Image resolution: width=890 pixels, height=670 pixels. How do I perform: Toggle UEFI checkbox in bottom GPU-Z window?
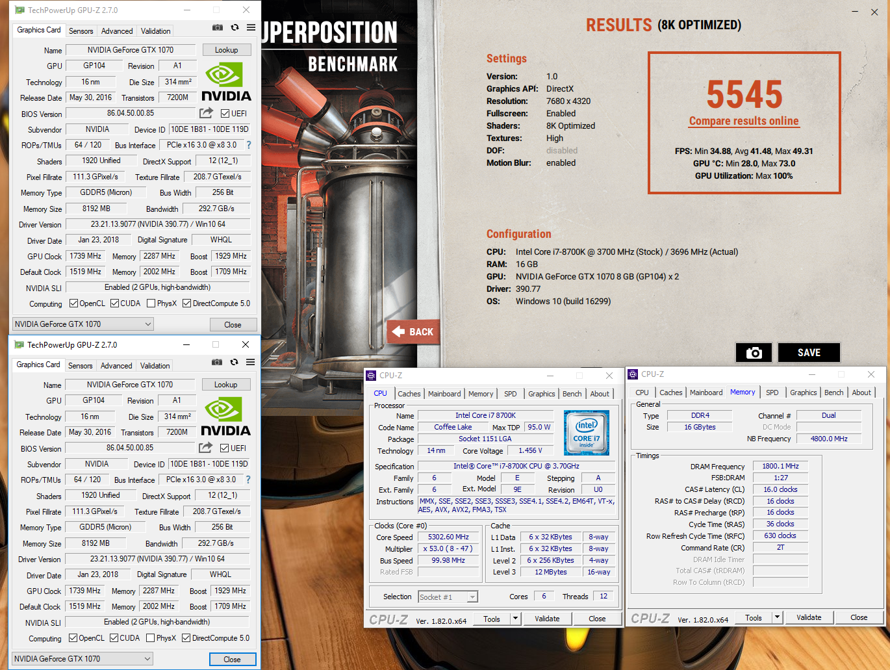(x=224, y=448)
